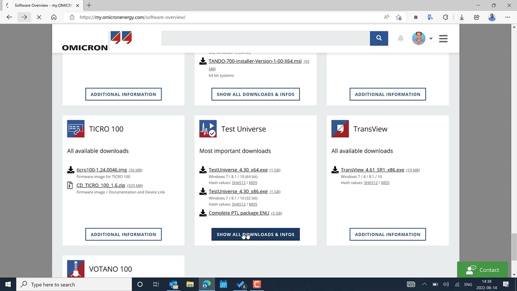The image size is (517, 291).
Task: Click the VOTANO 100 product icon
Action: point(76,269)
